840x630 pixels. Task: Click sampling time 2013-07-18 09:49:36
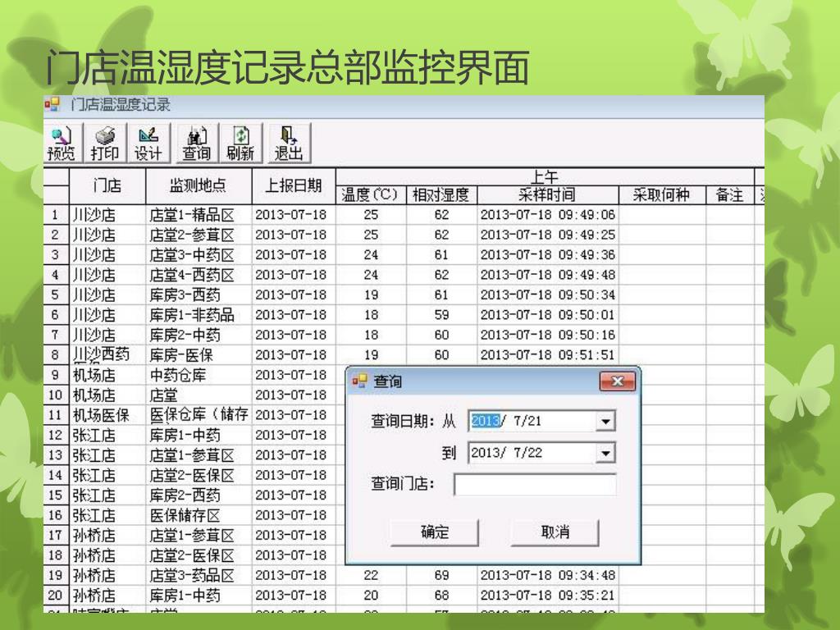point(547,255)
